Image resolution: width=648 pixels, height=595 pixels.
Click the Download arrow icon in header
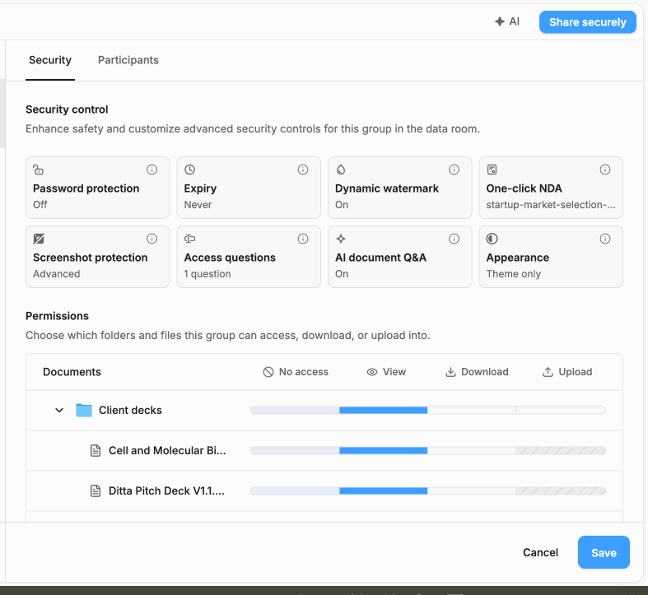click(x=450, y=372)
